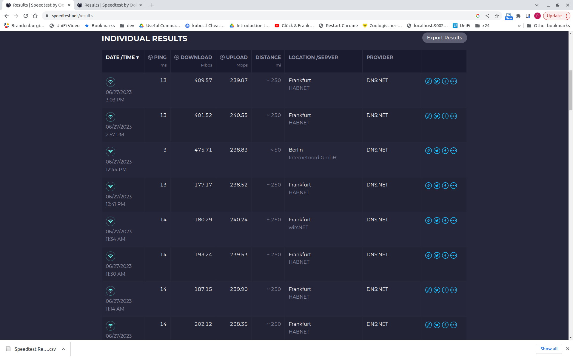Viewport: 573px width, 358px height.
Task: Click wifi icon of the 3:03 PM result
Action: pos(110,82)
